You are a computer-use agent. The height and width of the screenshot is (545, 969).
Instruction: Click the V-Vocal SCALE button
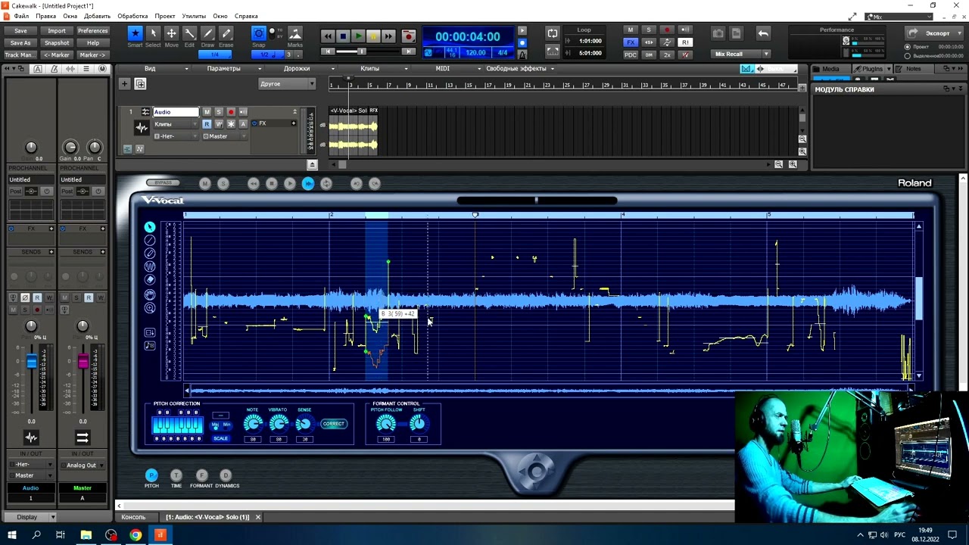point(220,438)
